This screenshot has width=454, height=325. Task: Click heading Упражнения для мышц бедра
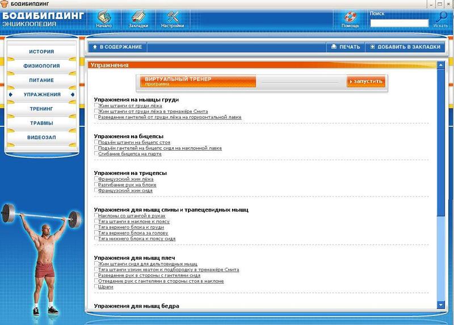(136, 306)
